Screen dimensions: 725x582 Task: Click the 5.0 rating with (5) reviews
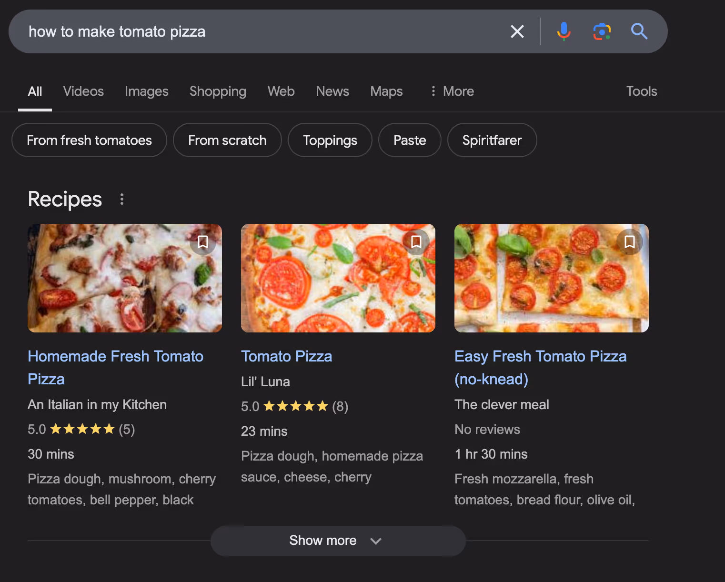(x=81, y=430)
